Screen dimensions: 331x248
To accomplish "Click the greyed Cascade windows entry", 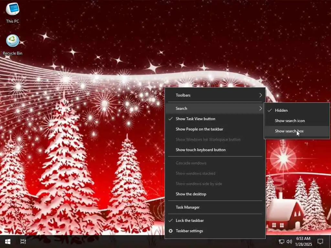I will tap(215, 163).
